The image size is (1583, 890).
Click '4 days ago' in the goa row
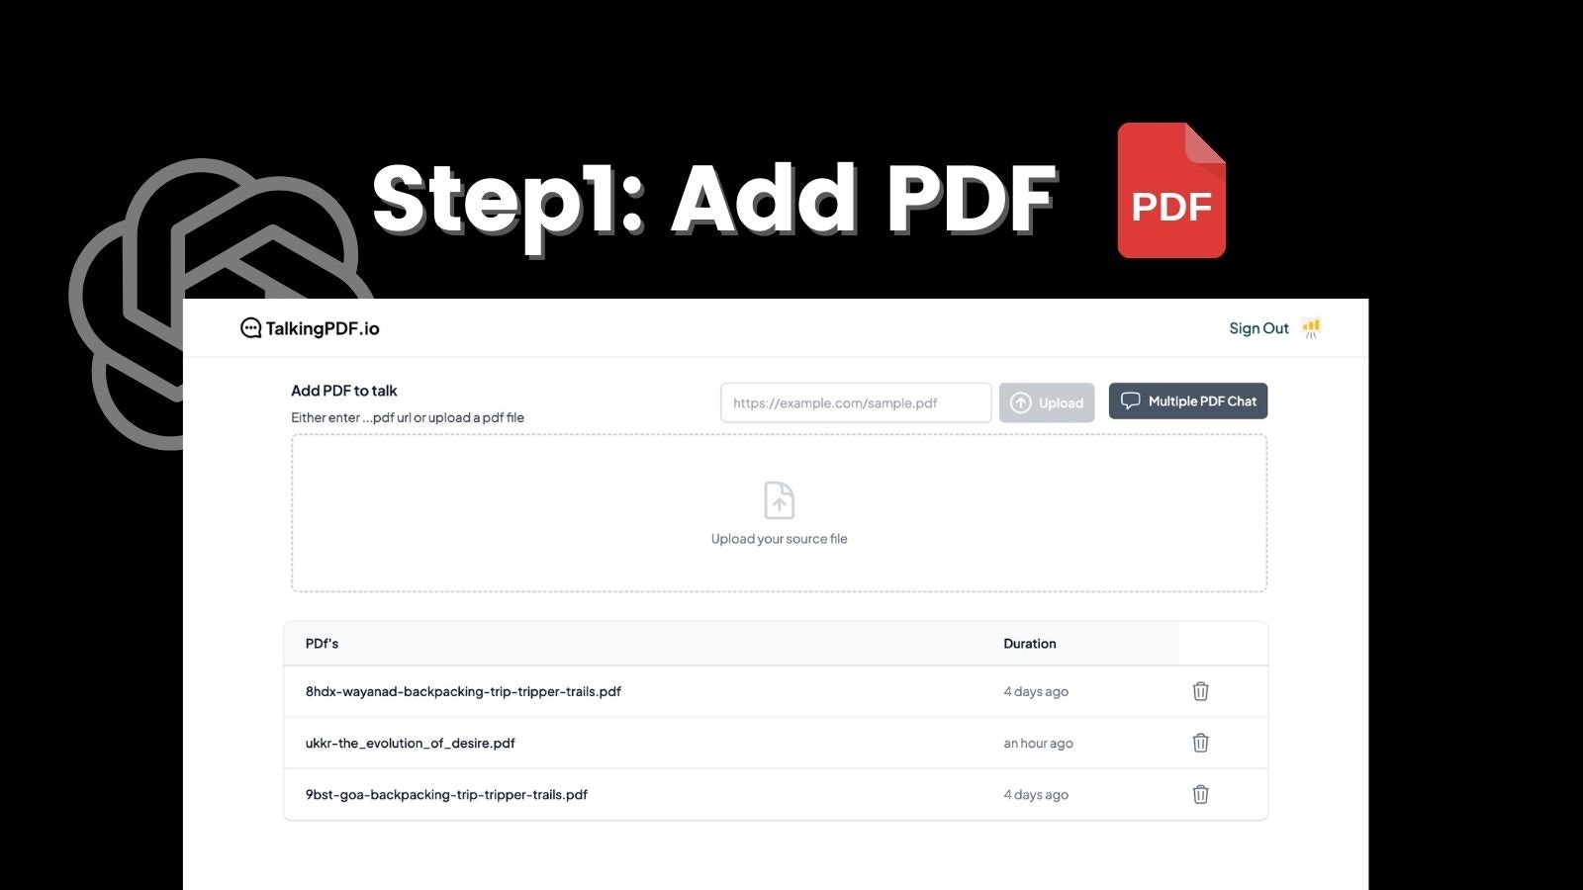(x=1036, y=794)
